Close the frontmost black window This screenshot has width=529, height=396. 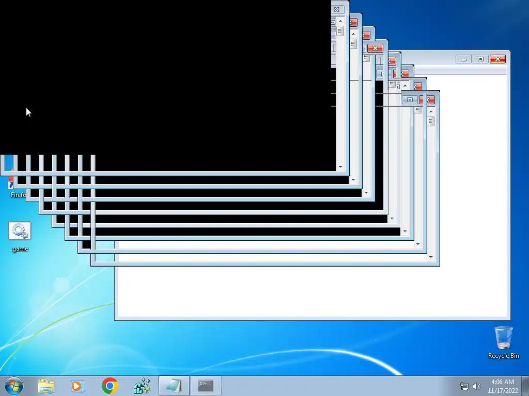point(338,9)
